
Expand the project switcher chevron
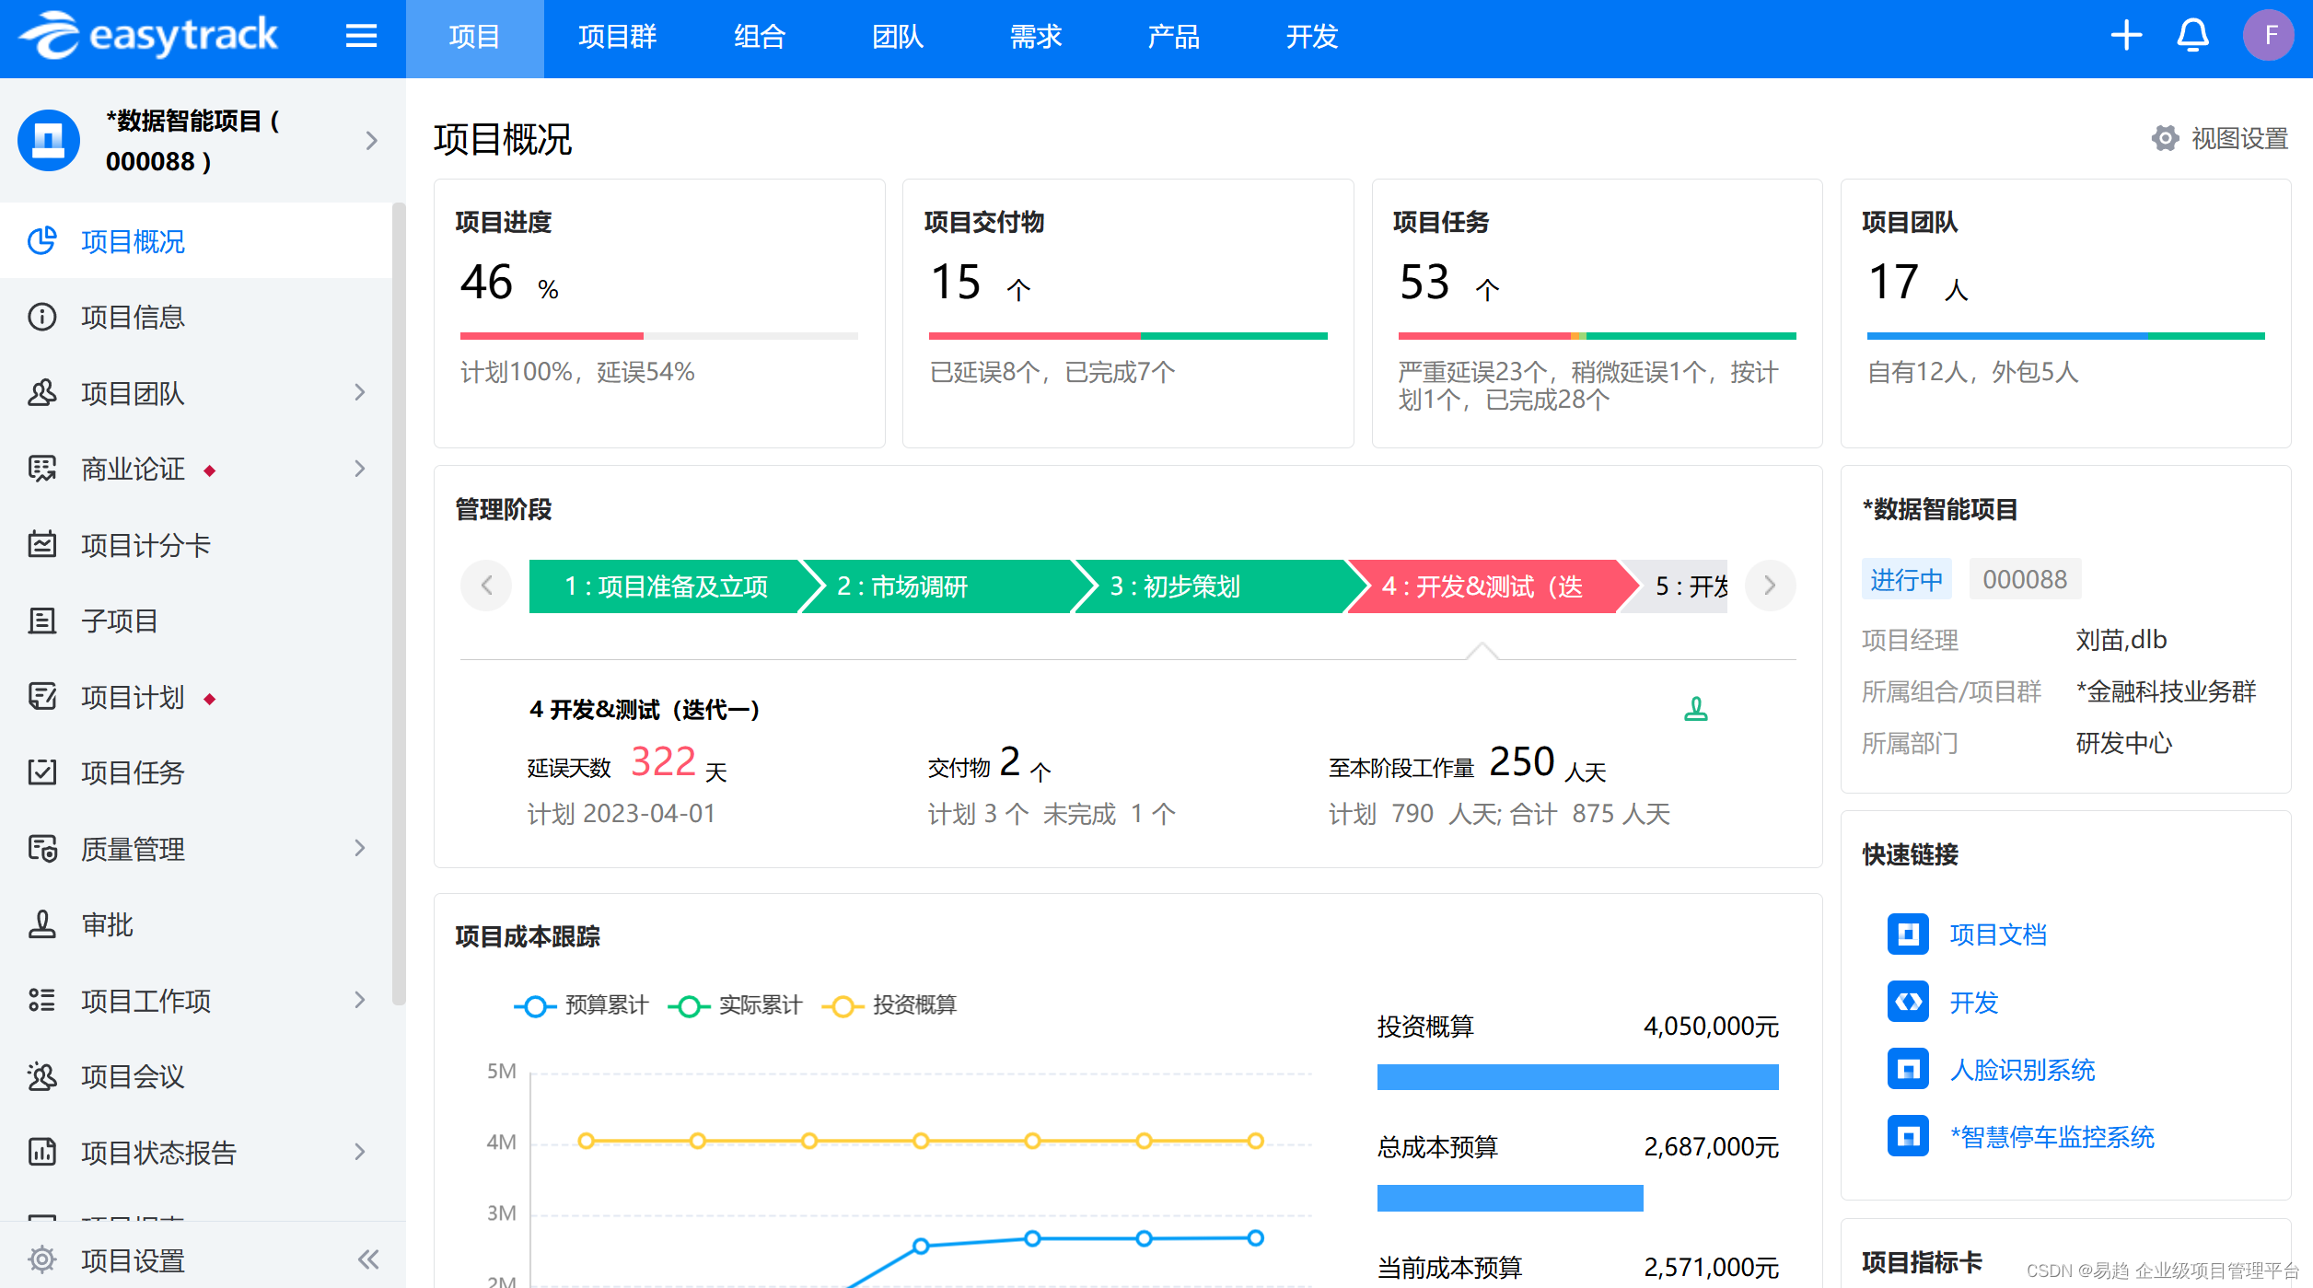click(x=371, y=141)
